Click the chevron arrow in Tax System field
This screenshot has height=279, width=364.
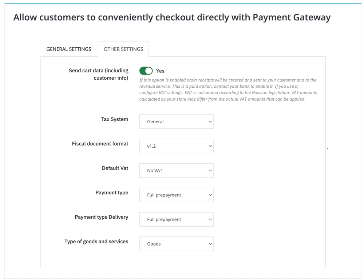pos(210,121)
